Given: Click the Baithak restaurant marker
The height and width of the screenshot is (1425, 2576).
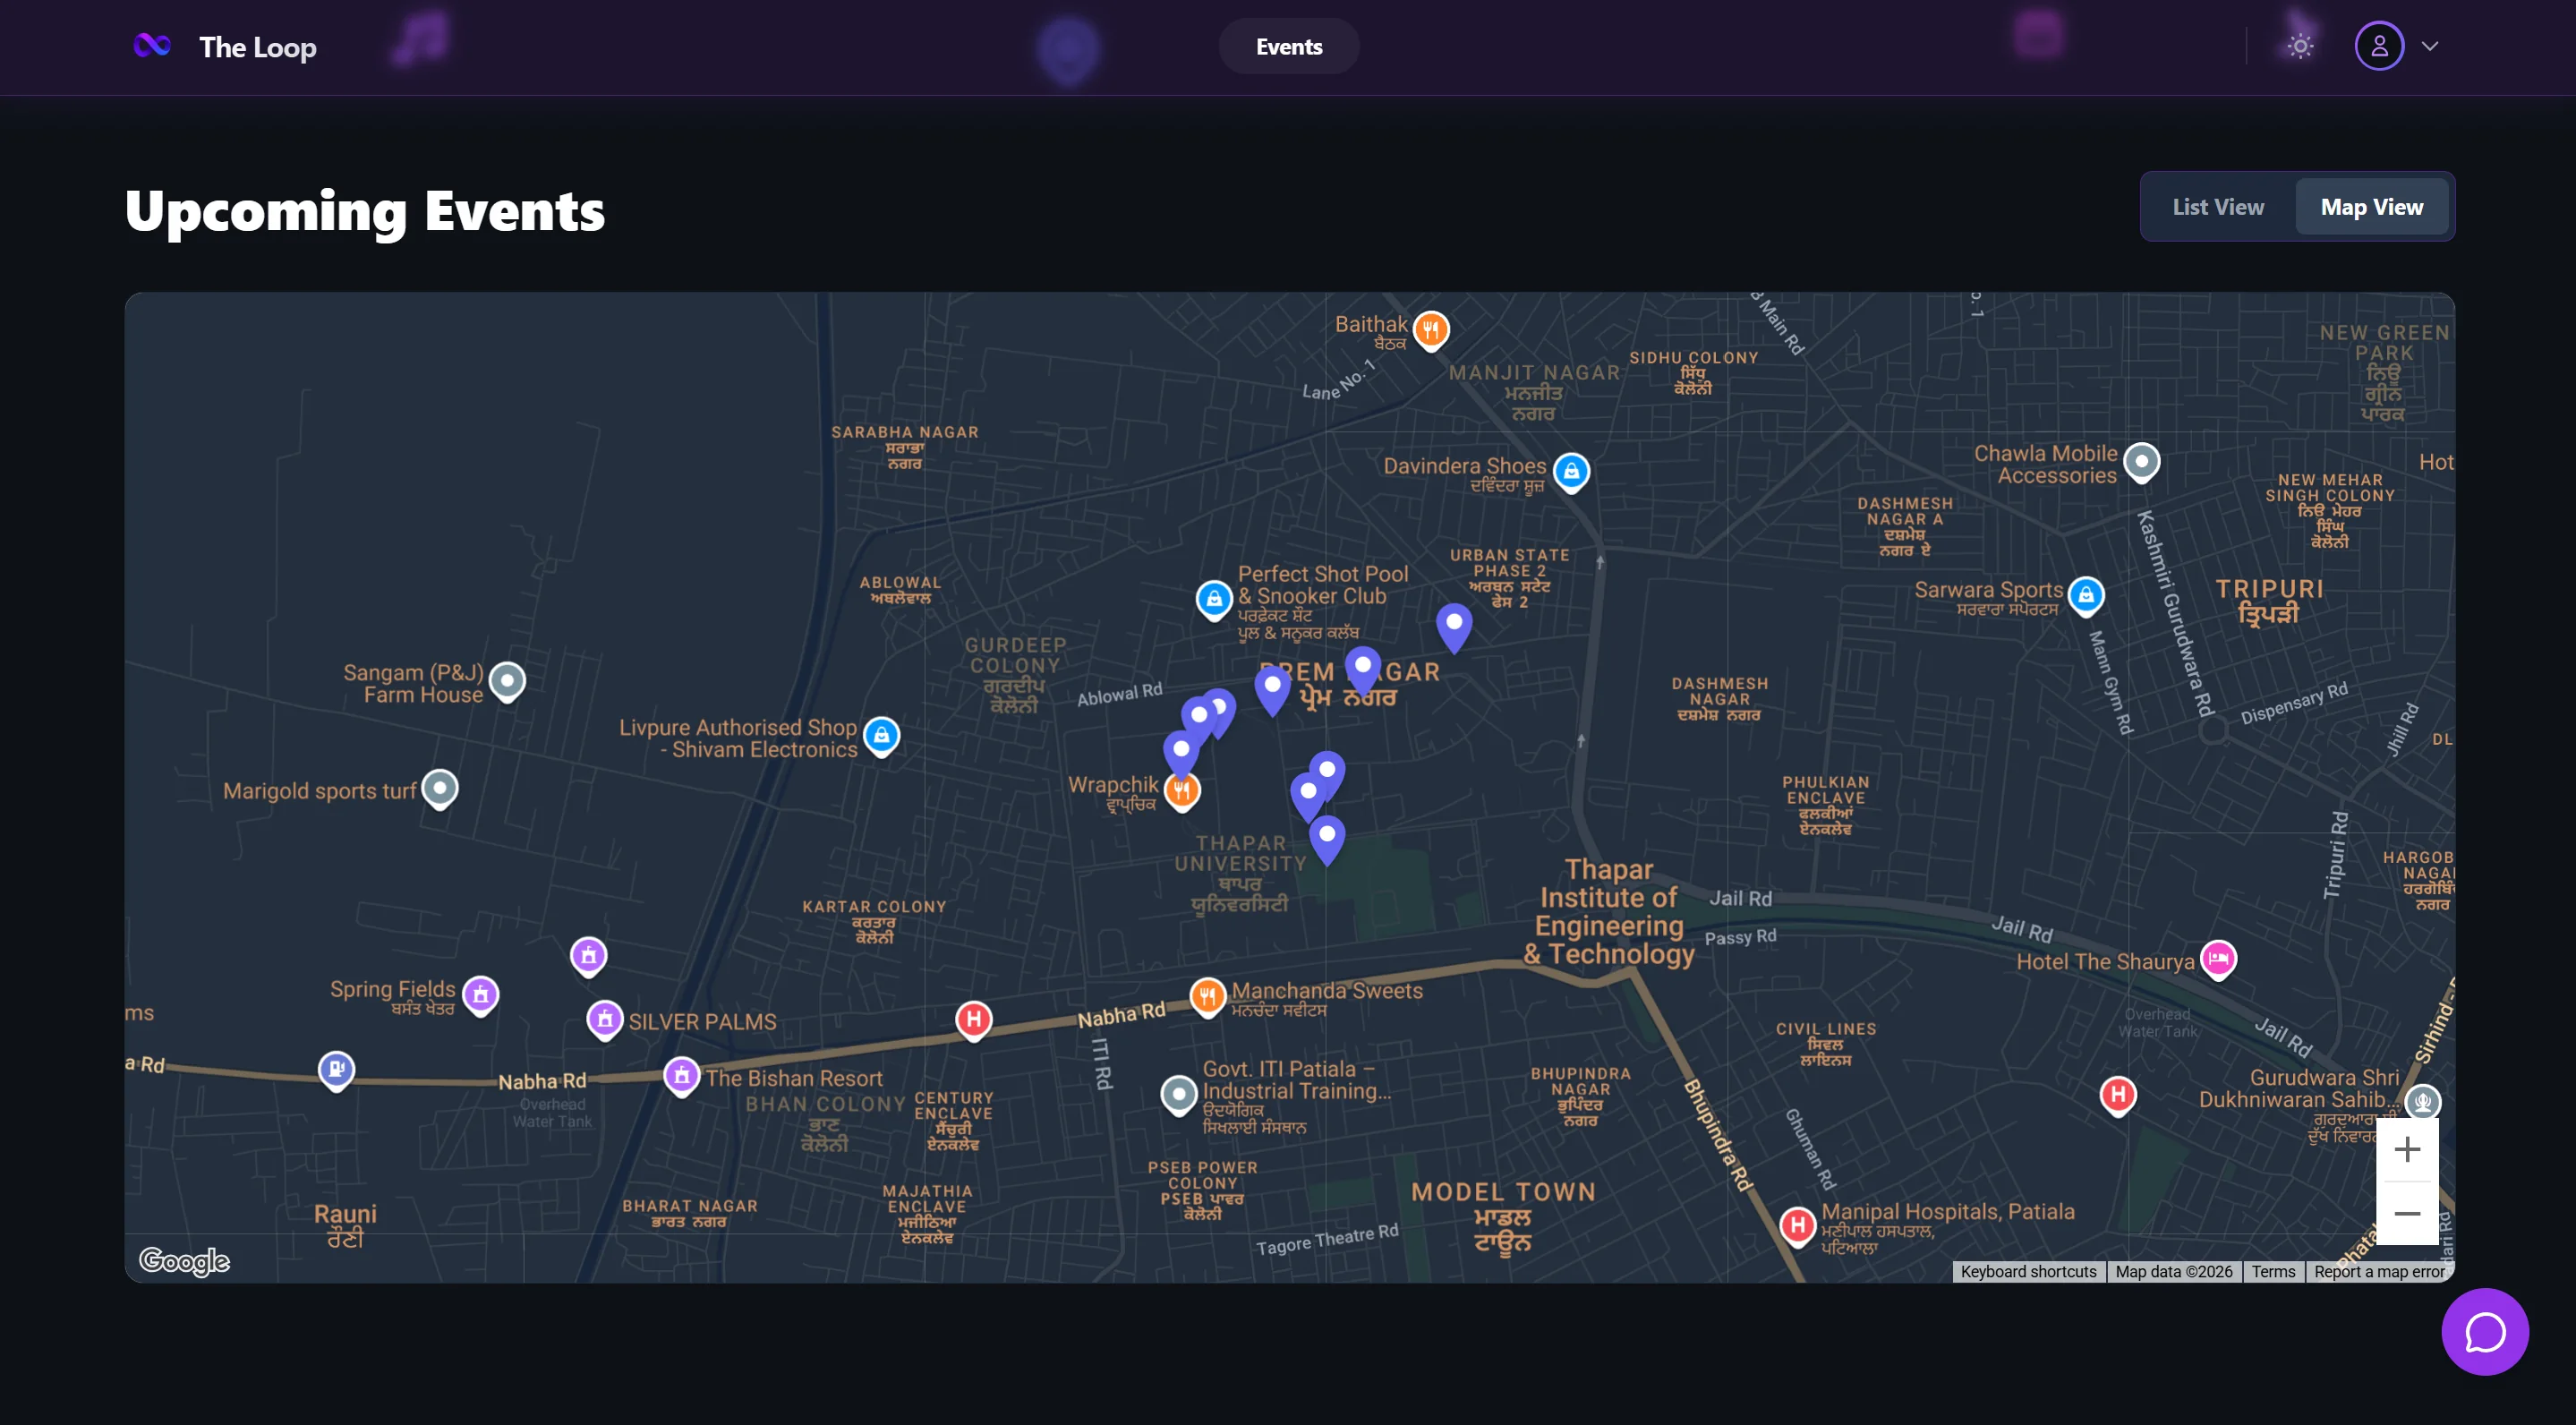Looking at the screenshot, I should [1431, 330].
